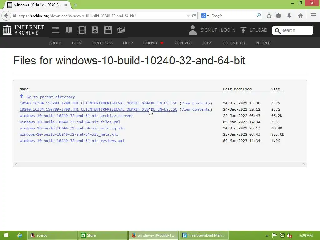Open the _meta.xml link
This screenshot has width=320, height=240.
[69, 134]
